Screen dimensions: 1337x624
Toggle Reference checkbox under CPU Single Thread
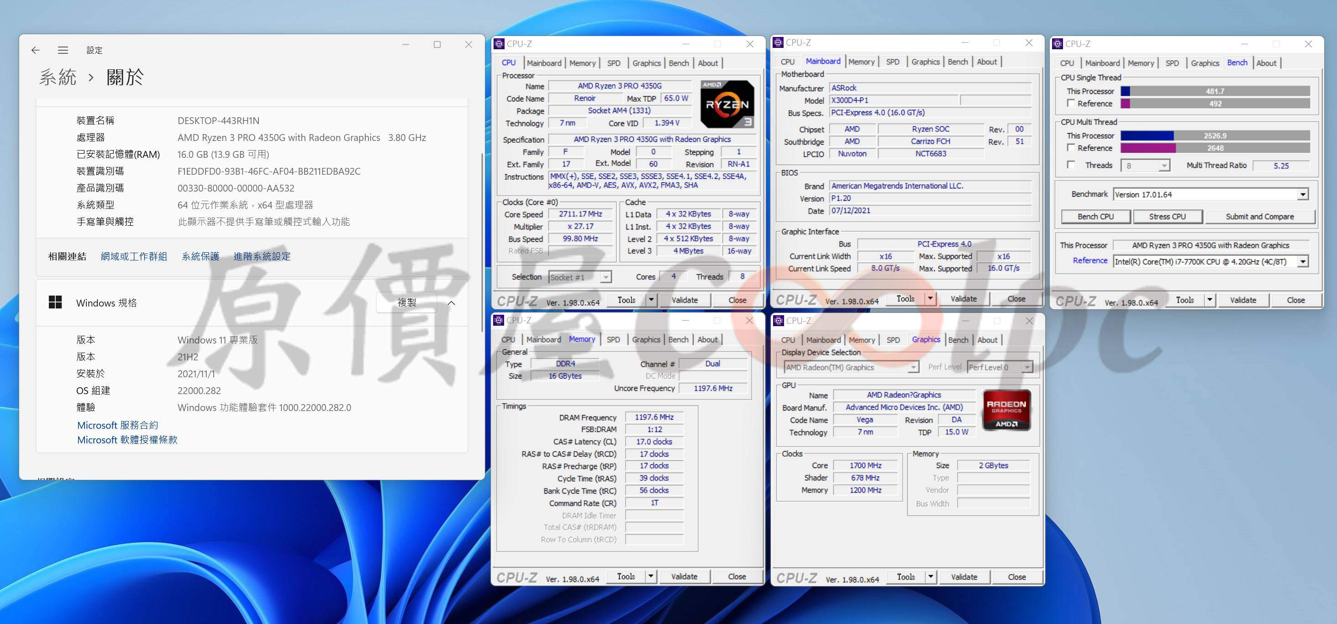(1070, 103)
